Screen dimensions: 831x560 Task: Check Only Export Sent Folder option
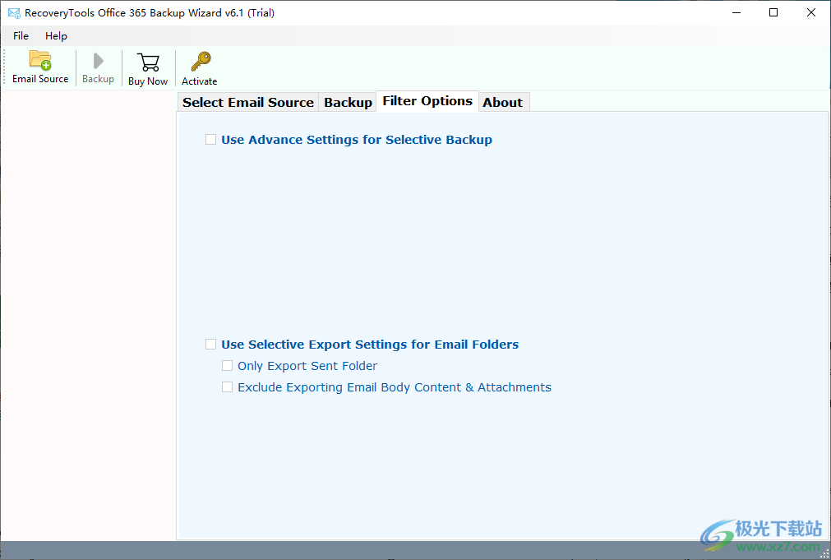(227, 365)
